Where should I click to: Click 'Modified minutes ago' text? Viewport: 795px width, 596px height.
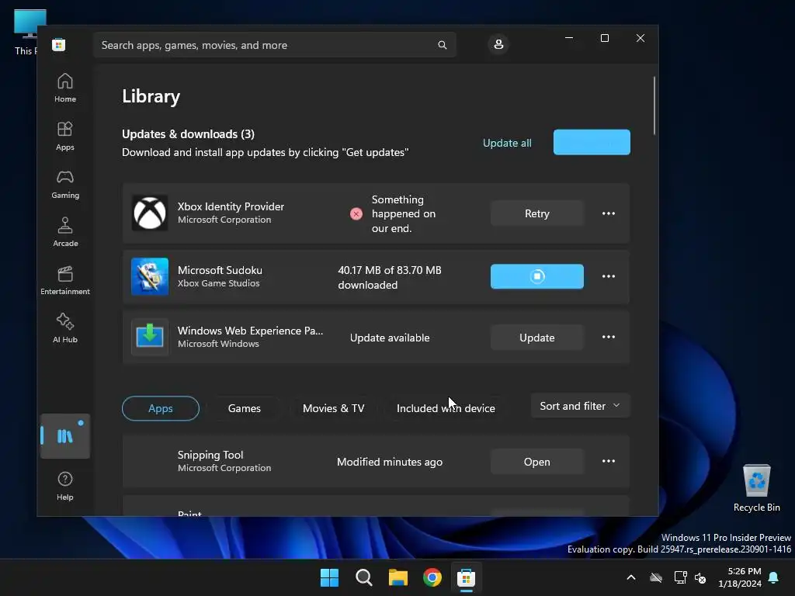click(x=390, y=462)
